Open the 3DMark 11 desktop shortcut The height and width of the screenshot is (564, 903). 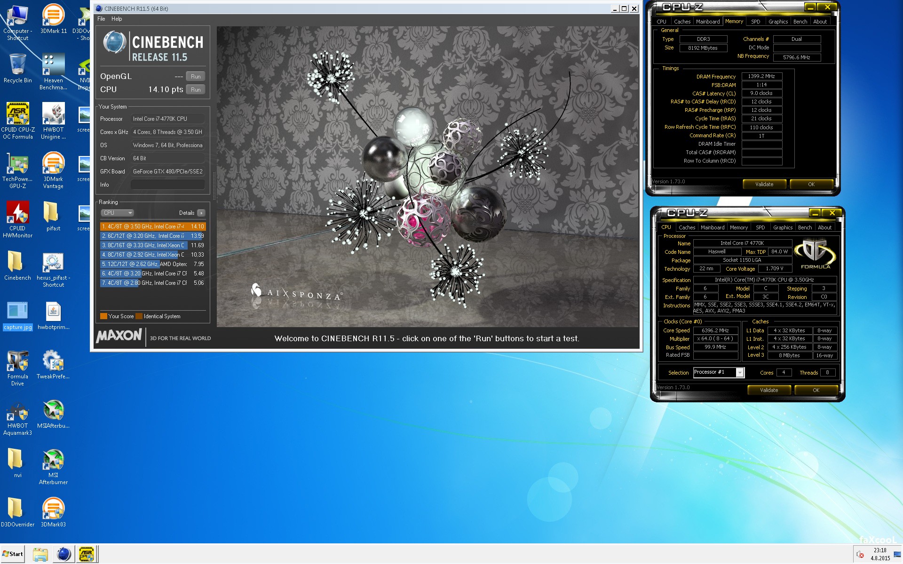click(53, 19)
